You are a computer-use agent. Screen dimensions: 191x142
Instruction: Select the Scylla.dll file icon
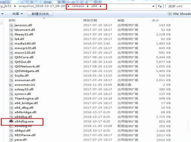(x=11, y=76)
